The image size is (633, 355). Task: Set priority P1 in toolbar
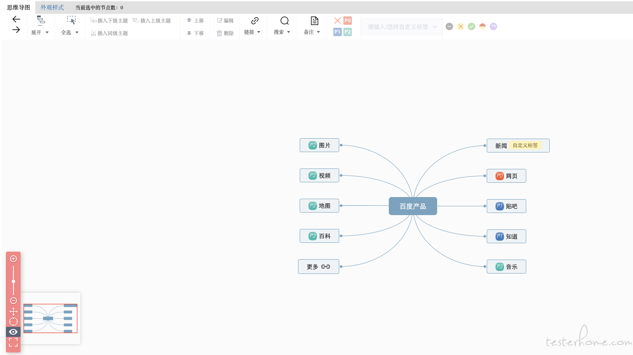(337, 32)
